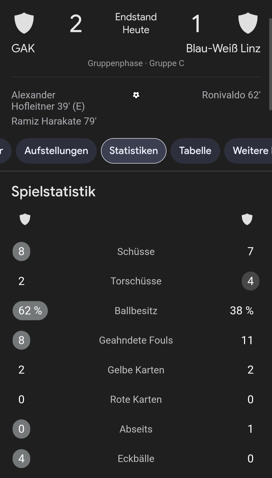Tap right team shield above Spielstatistik columns
272x478 pixels.
tap(247, 219)
